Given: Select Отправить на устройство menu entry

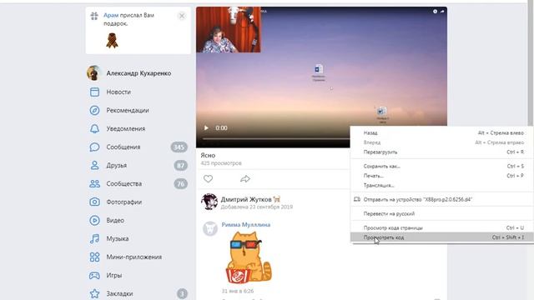Looking at the screenshot, I should [x=441, y=200].
